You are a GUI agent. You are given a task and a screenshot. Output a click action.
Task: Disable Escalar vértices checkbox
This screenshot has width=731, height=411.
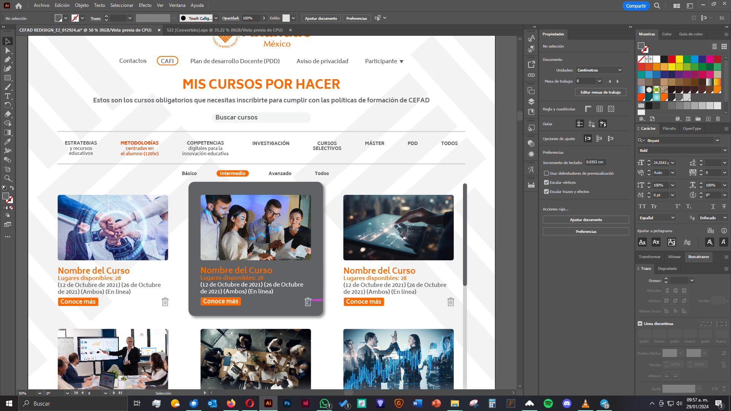(546, 182)
